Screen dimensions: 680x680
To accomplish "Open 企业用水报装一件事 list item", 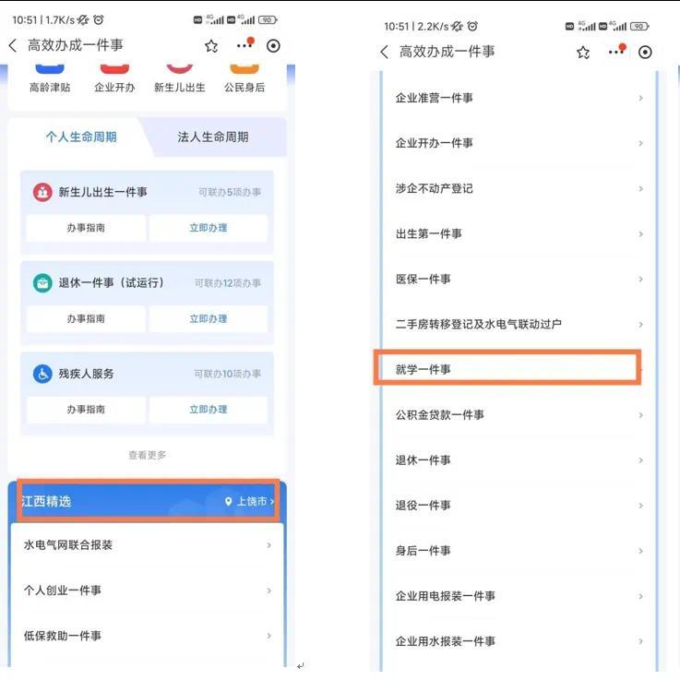I will [519, 641].
